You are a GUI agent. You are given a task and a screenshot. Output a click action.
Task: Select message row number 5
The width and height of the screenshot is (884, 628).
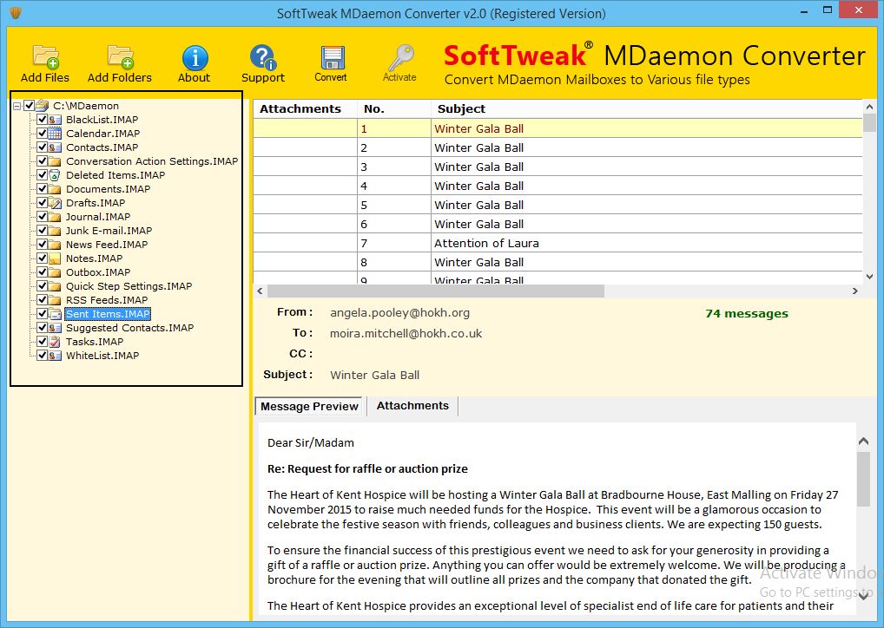[x=557, y=205]
